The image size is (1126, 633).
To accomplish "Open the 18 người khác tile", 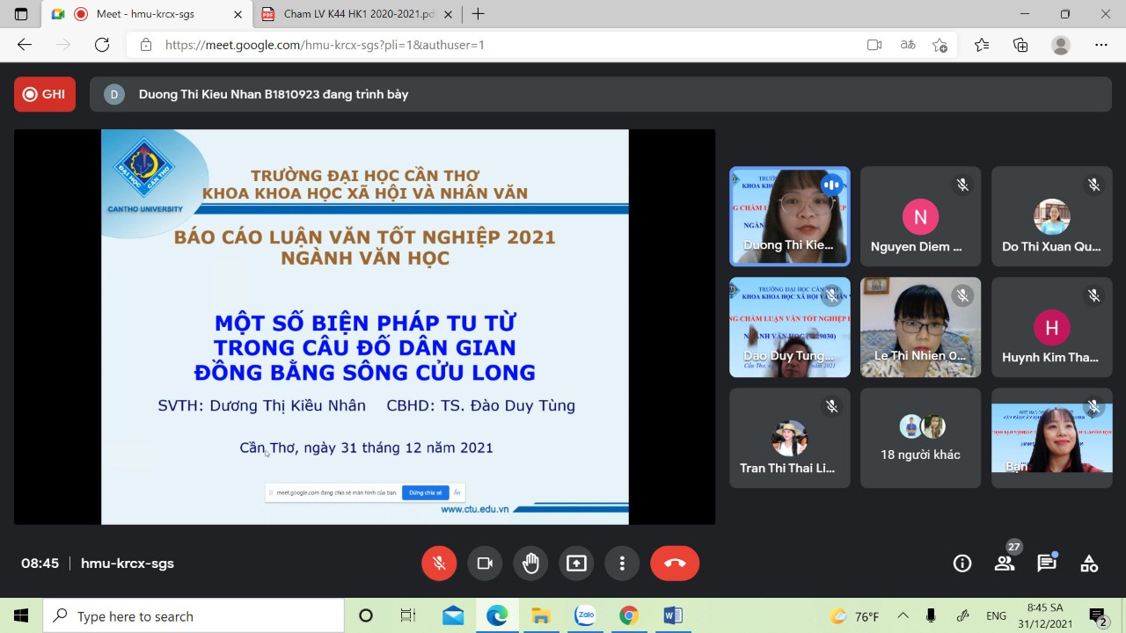I will [x=920, y=439].
